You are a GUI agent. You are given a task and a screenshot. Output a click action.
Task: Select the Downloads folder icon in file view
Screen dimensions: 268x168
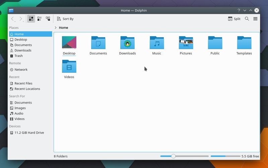click(128, 43)
